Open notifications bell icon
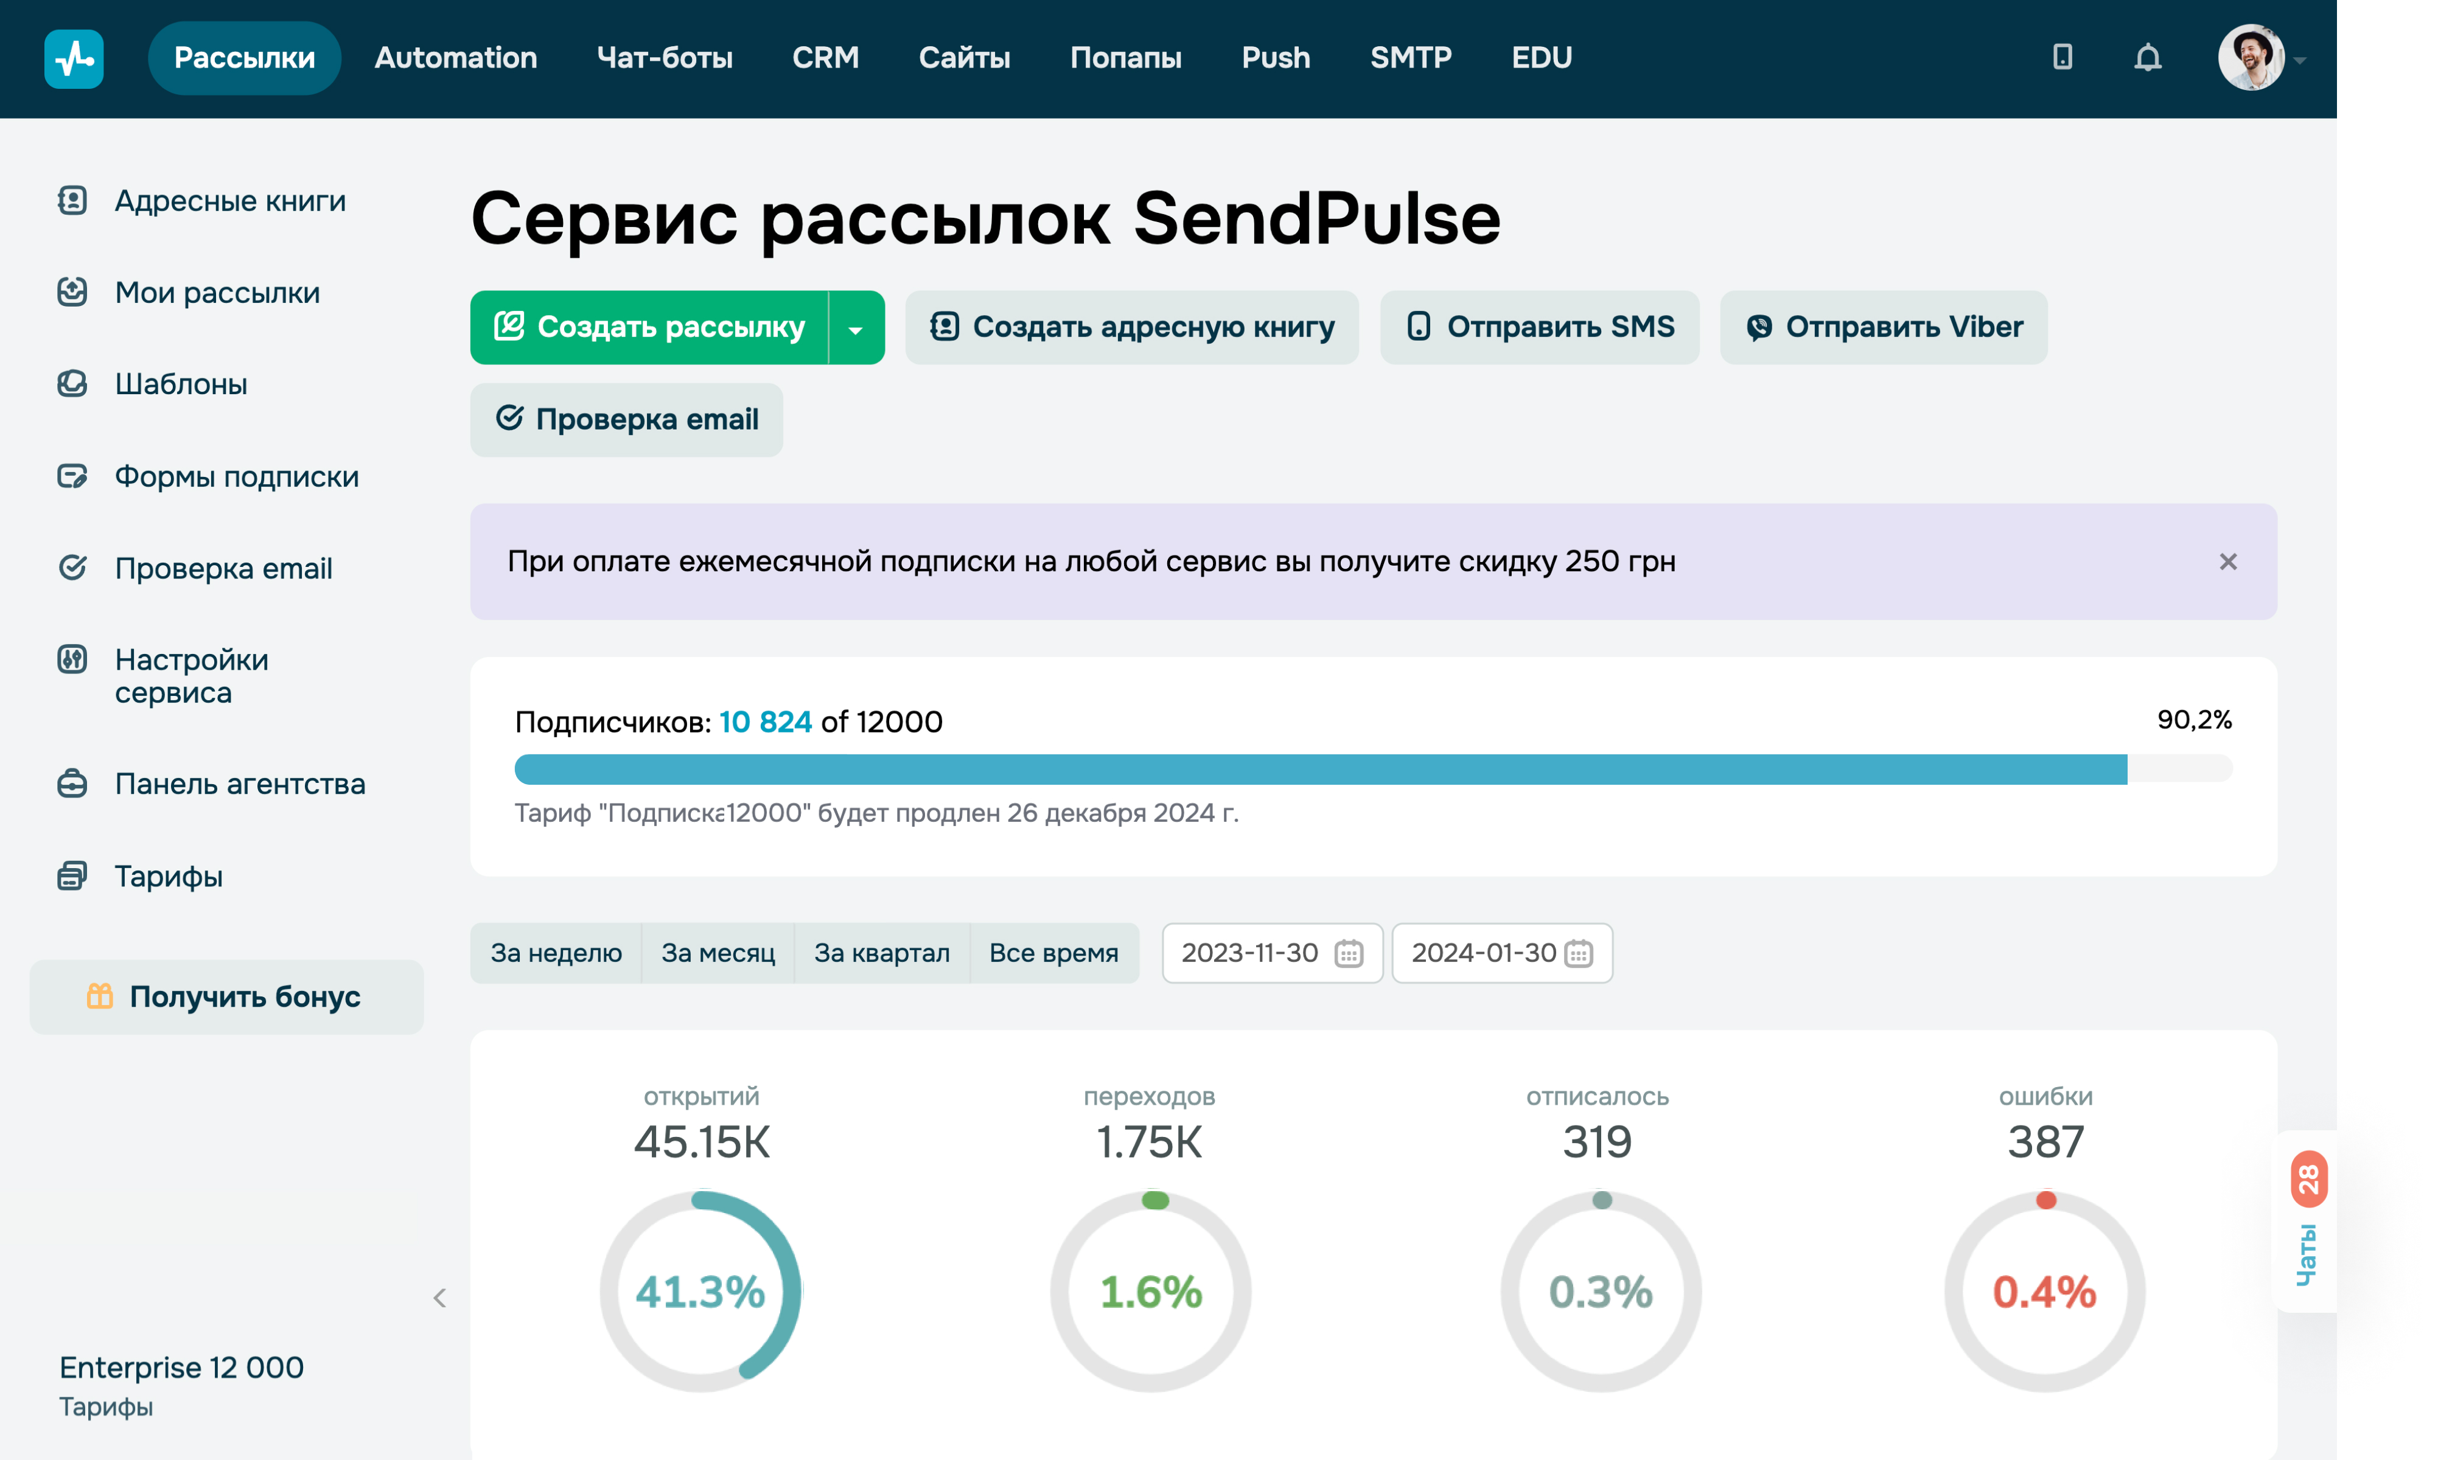The width and height of the screenshot is (2438, 1460). pyautogui.click(x=2148, y=58)
